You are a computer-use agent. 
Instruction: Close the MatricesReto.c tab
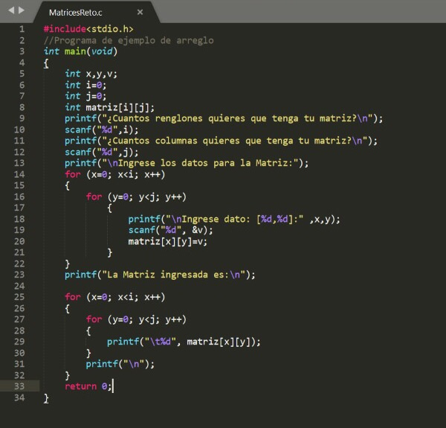[140, 12]
